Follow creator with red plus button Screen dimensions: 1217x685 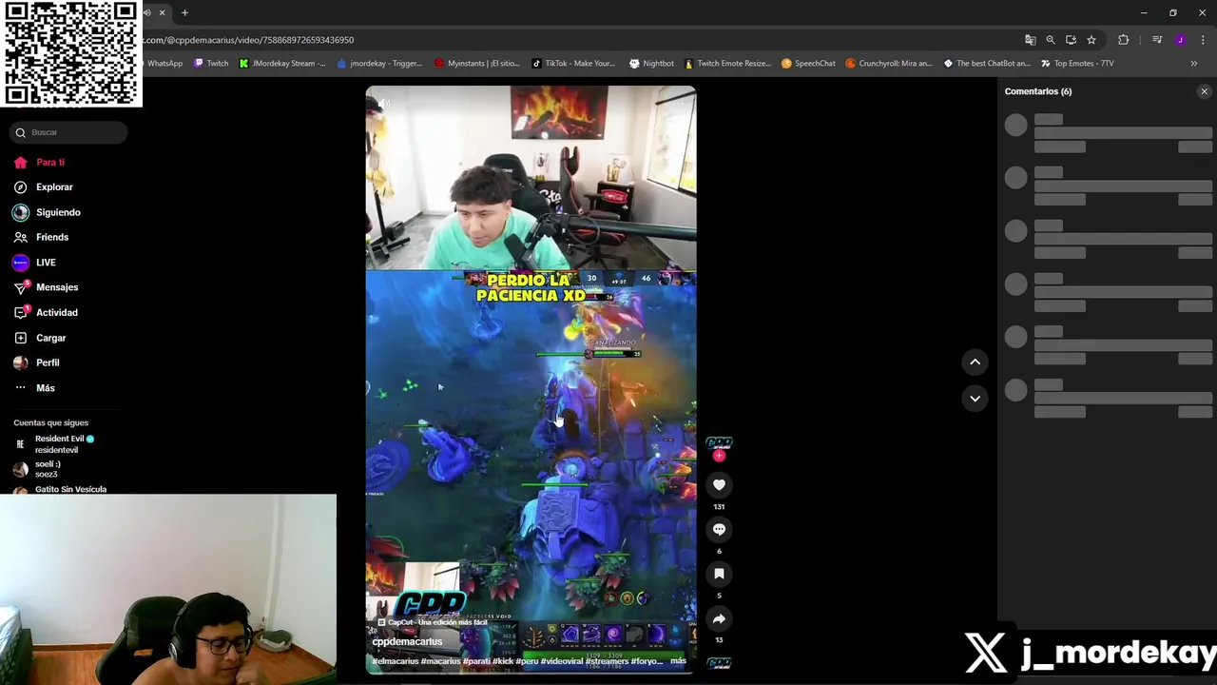tap(719, 456)
